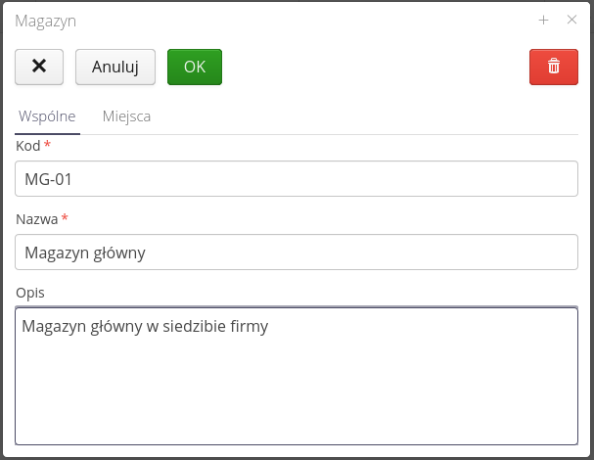Click the Opis label above the description
This screenshot has width=594, height=460.
(x=30, y=292)
